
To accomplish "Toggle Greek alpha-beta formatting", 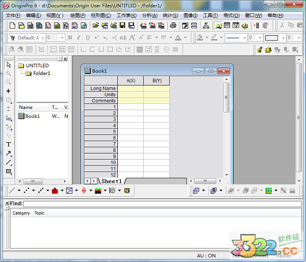I will (x=123, y=38).
